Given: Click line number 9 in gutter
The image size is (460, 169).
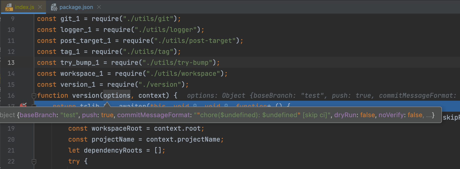Looking at the screenshot, I should (x=13, y=19).
